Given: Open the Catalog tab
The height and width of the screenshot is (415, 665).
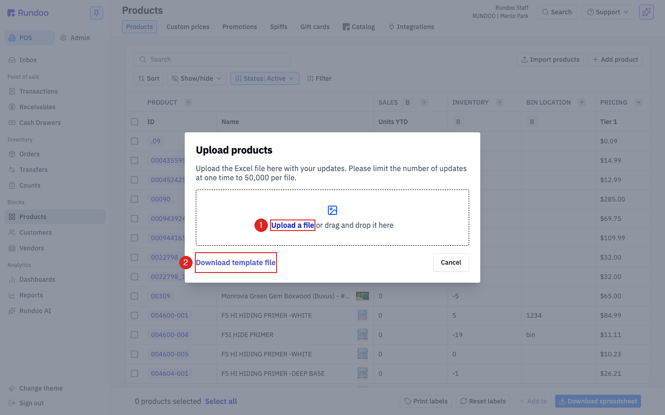Looking at the screenshot, I should point(359,27).
